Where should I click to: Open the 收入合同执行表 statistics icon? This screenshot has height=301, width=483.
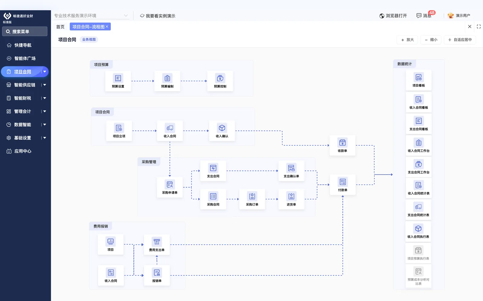click(x=418, y=229)
